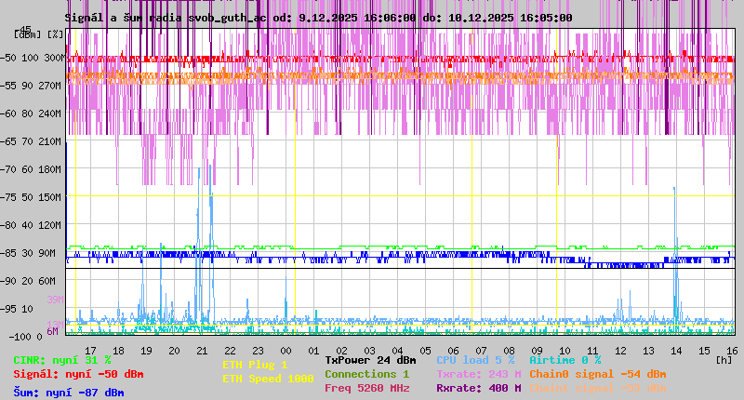Image resolution: width=744 pixels, height=400 pixels.
Task: Select the 'Šum: nyní -87 dBm' legend entry
Action: (69, 393)
